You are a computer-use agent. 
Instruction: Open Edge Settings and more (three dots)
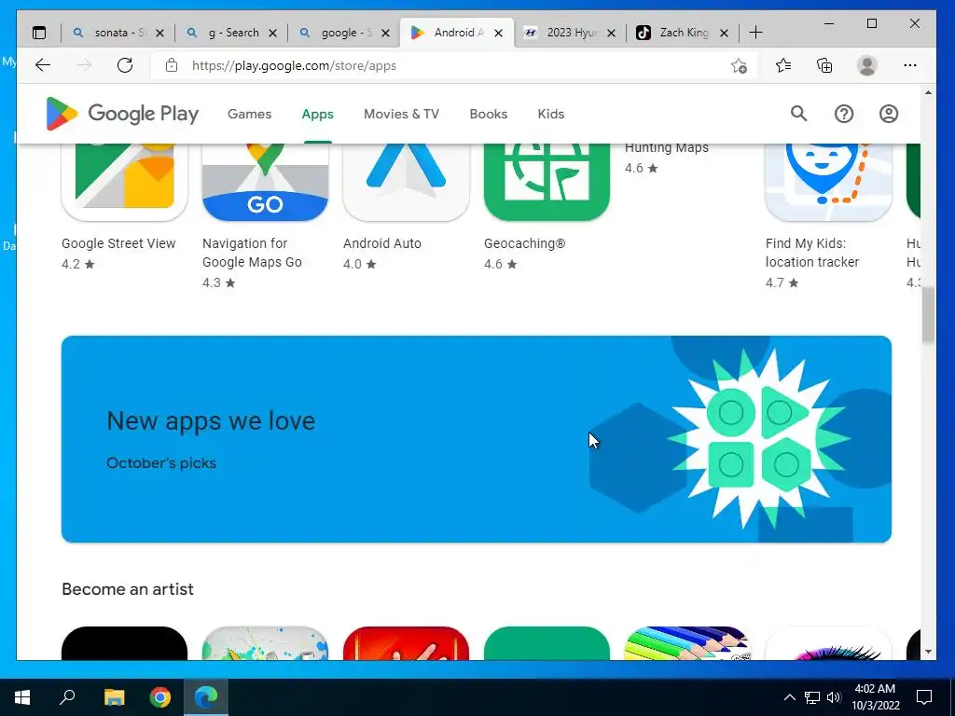point(910,65)
